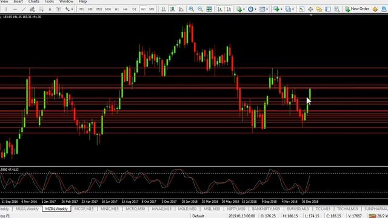
Task: Switch to MSIL,M30 chart tab
Action: (212, 209)
